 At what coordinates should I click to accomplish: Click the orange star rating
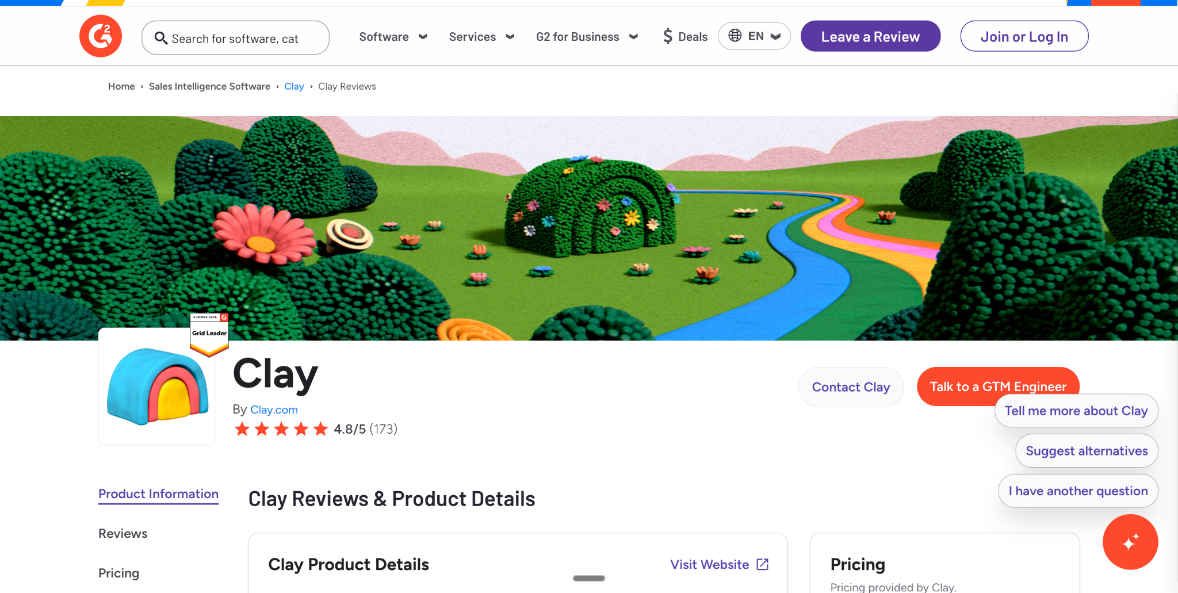(281, 429)
